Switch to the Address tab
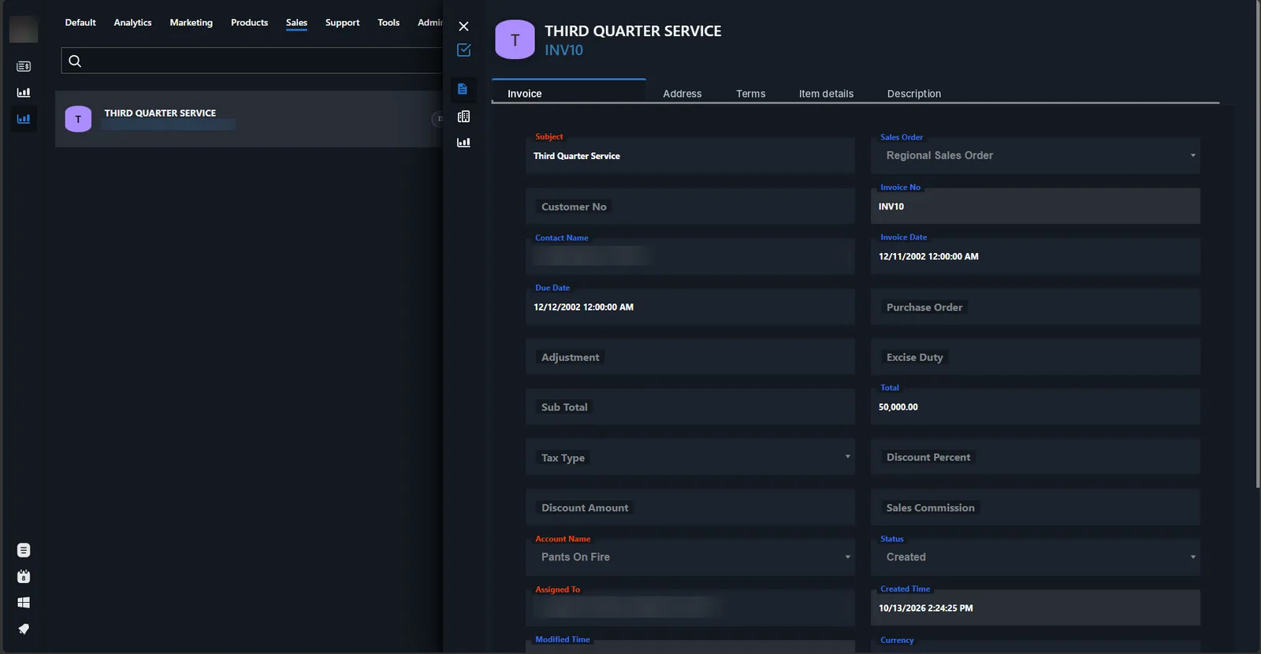 click(683, 93)
